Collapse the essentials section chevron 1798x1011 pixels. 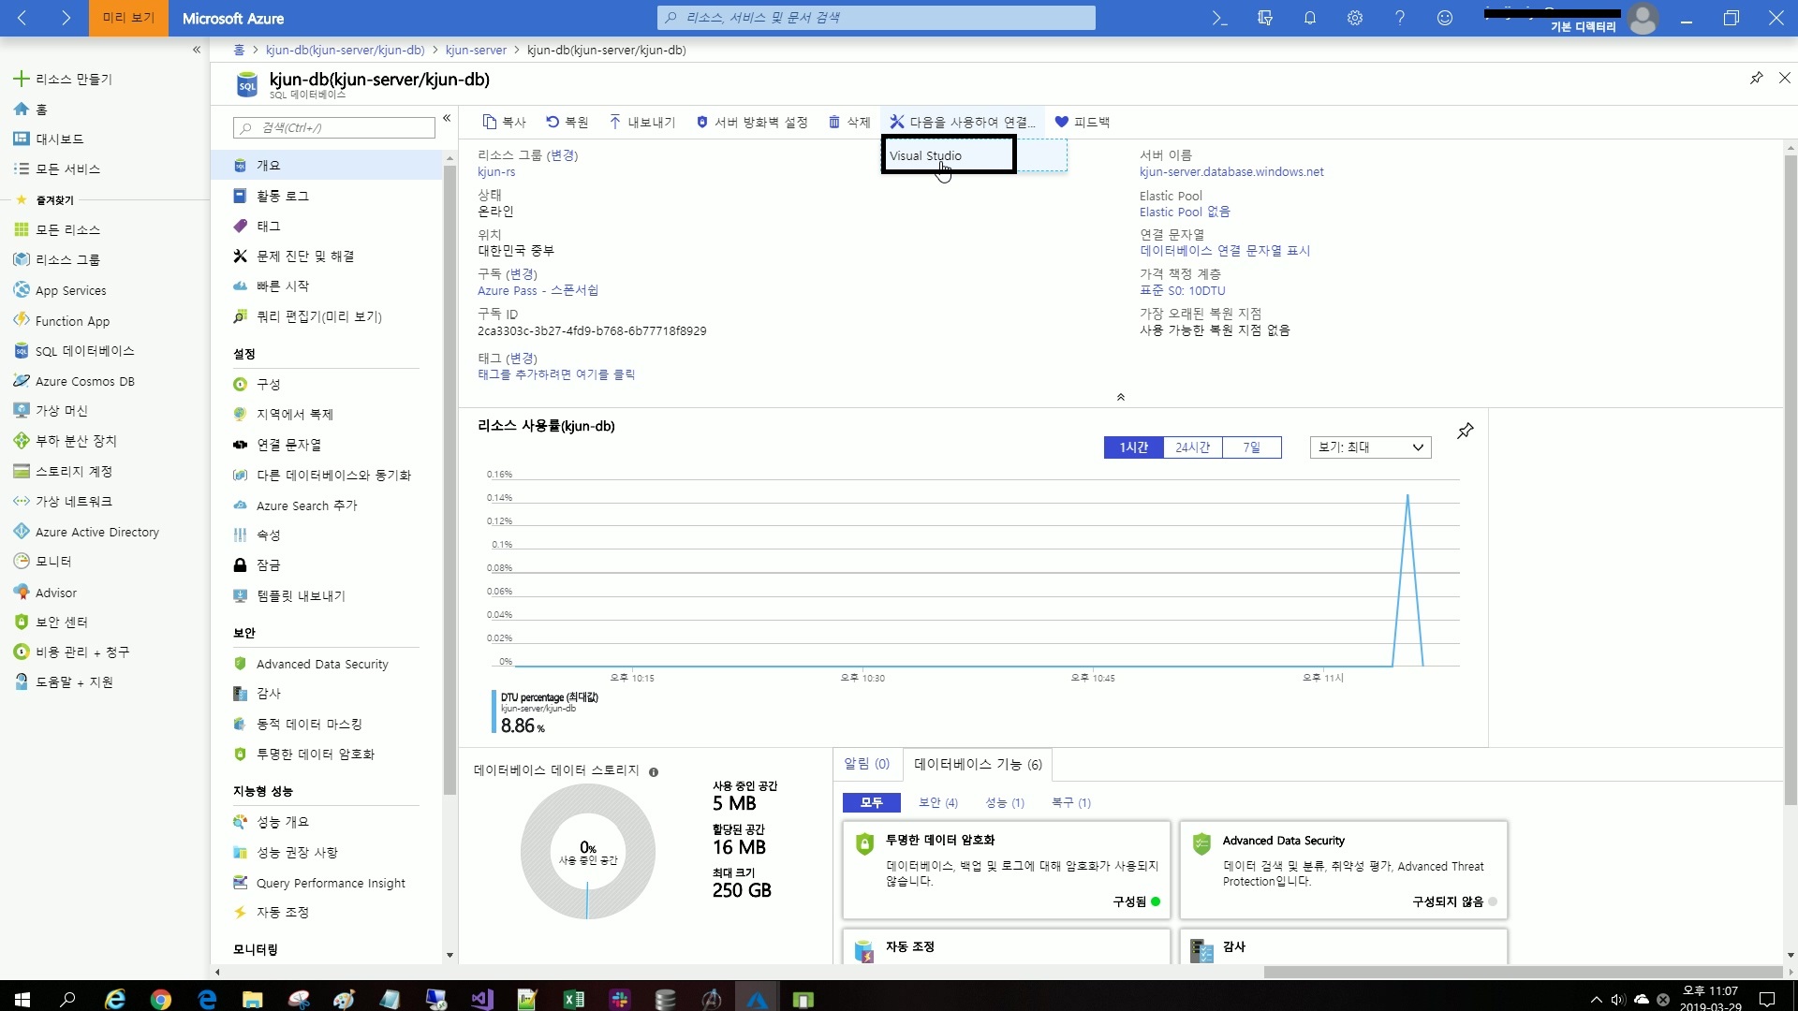(1120, 397)
